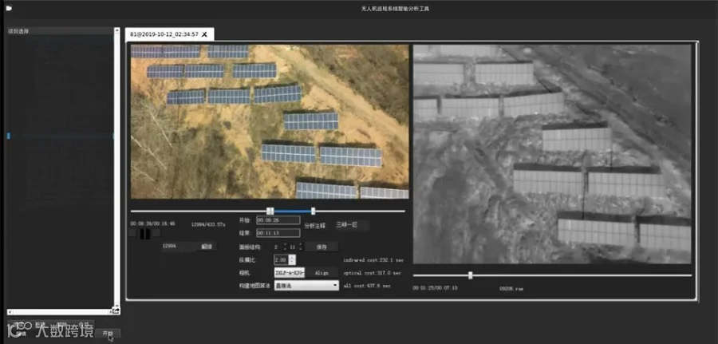718x344 pixels.
Task: Click the left handle of the range slider
Action: 270,211
